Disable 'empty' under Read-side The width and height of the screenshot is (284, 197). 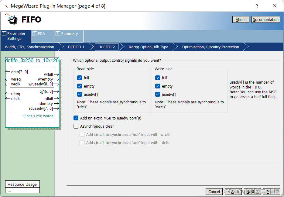point(79,86)
